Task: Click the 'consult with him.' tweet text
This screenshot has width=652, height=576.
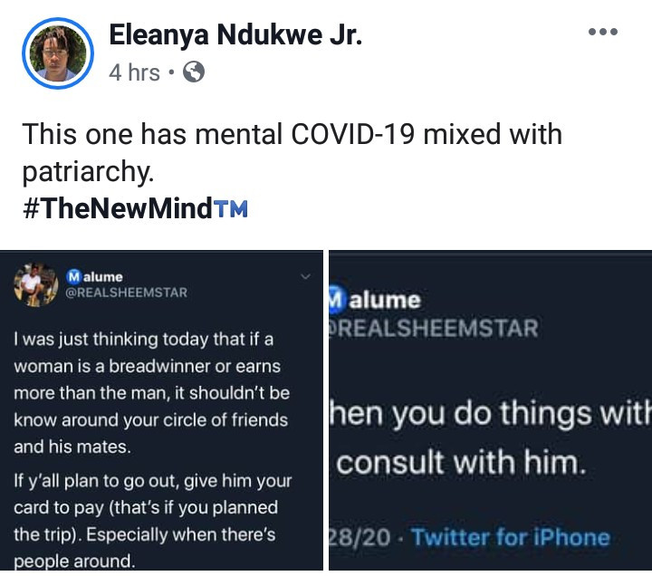Action: coord(461,463)
